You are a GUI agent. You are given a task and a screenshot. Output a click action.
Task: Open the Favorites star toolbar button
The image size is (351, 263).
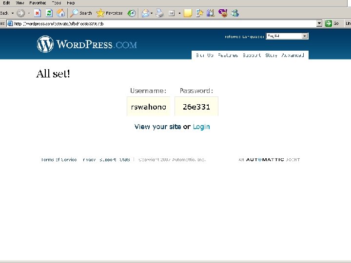click(x=109, y=13)
